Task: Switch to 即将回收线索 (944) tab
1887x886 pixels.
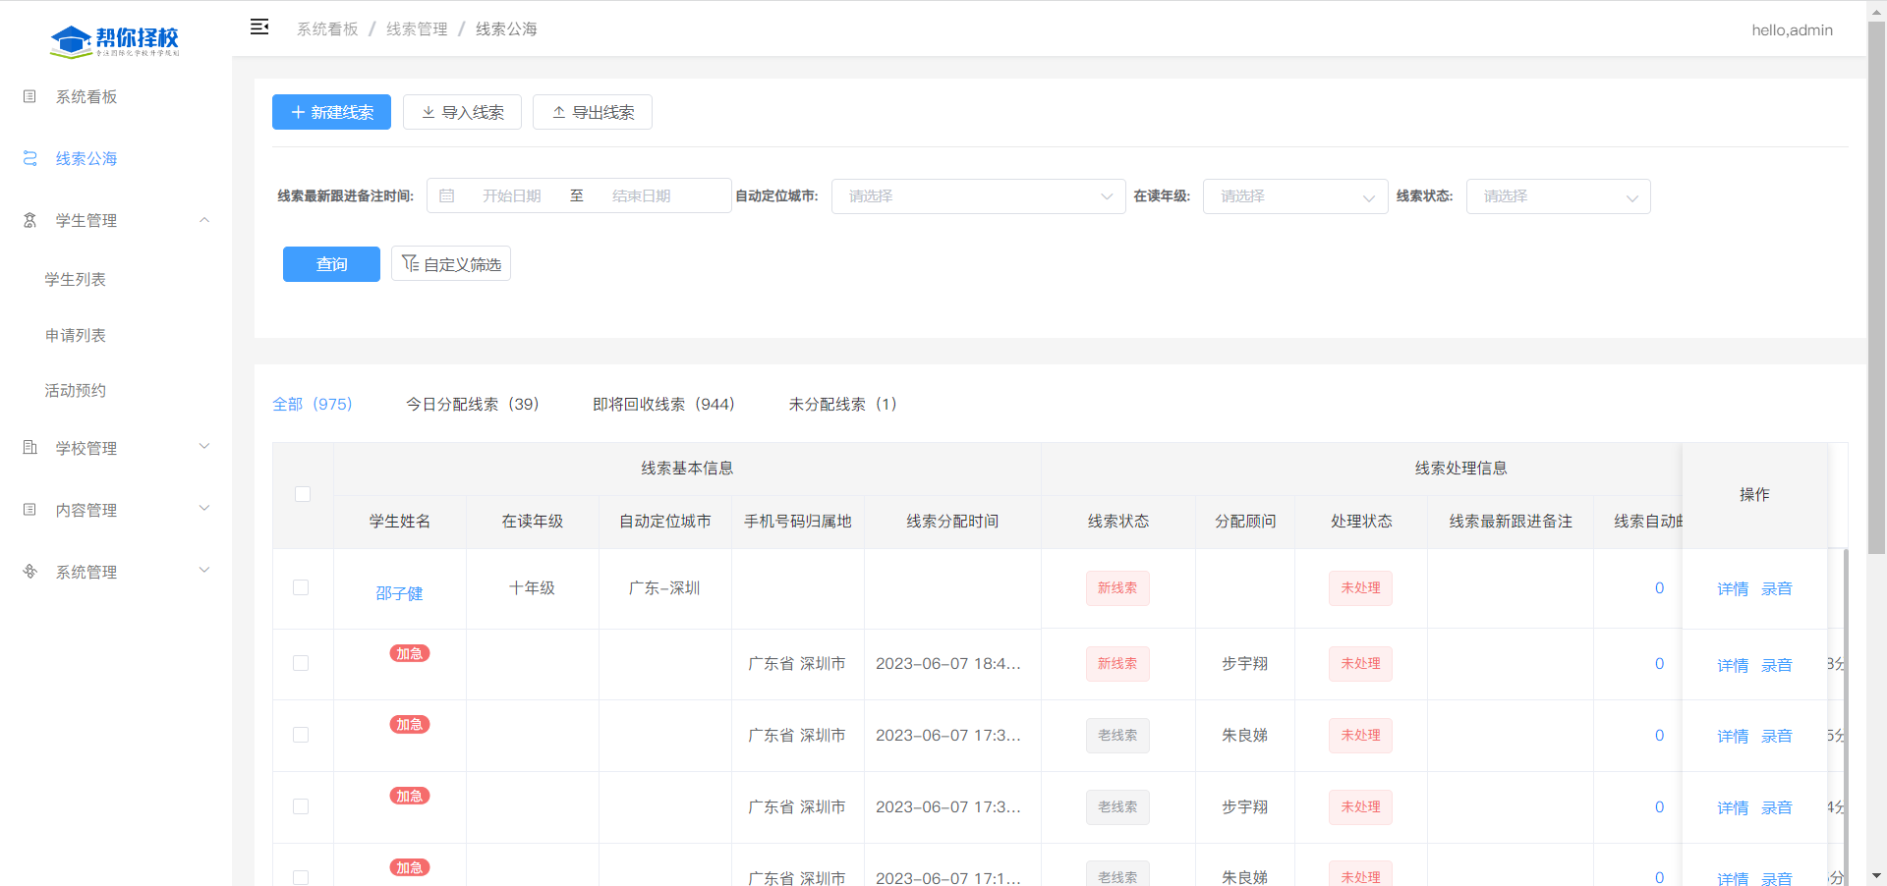Action: [x=664, y=405]
